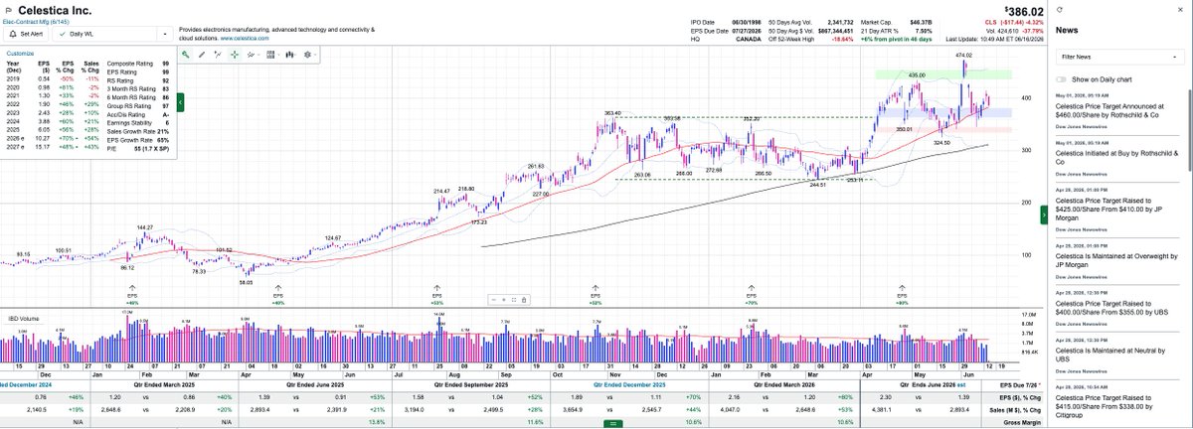
Task: Toggle Show on Daily chart switch
Action: click(1062, 78)
